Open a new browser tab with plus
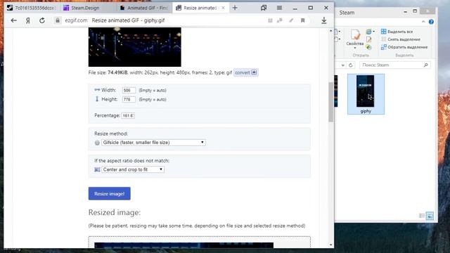 click(x=235, y=8)
